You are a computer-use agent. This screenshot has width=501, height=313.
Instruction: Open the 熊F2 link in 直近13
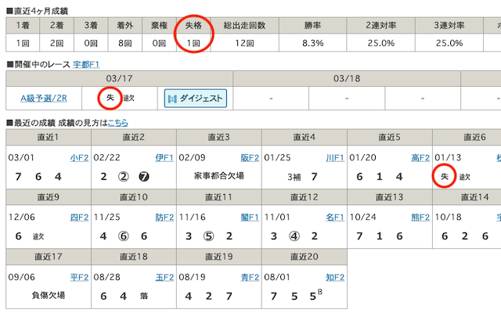420,218
